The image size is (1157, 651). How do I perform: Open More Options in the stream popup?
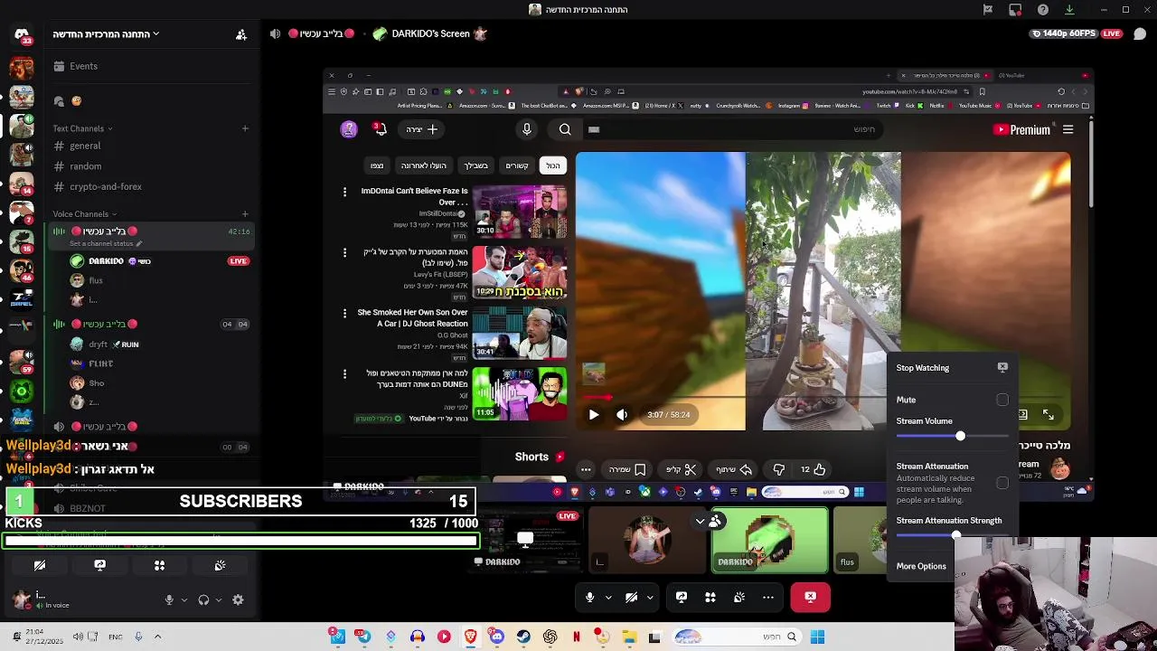coord(921,566)
